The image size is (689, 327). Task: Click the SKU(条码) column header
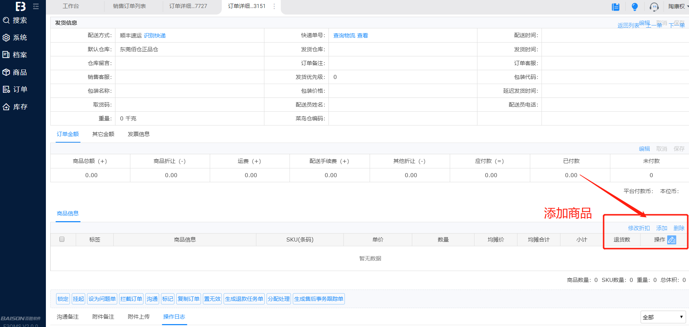tap(300, 240)
